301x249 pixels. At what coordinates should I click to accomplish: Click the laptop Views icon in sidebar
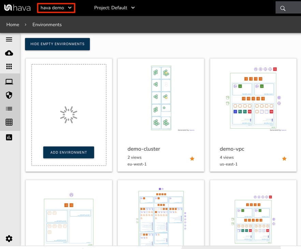(9, 81)
